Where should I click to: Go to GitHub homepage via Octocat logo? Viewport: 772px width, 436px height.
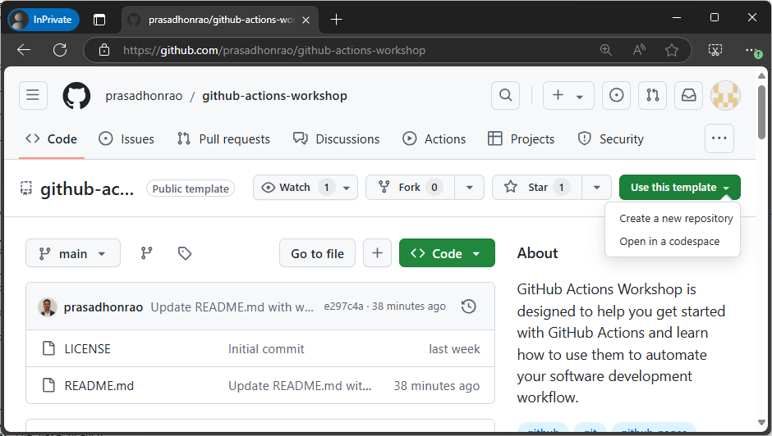[76, 95]
